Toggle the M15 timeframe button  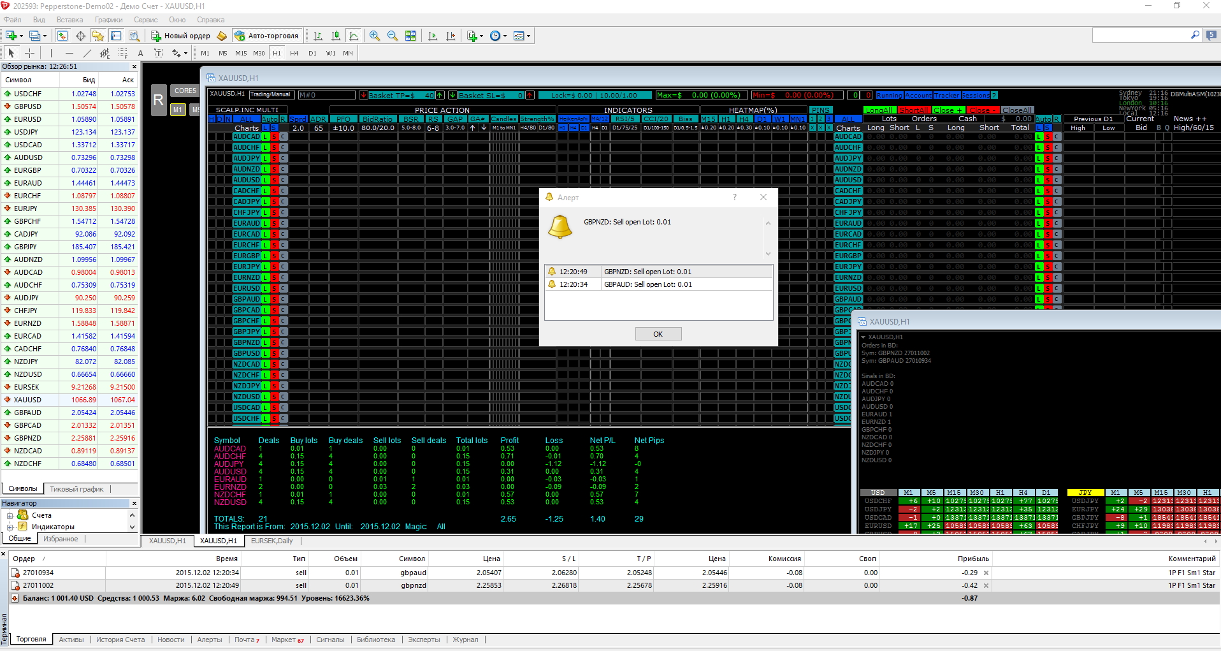click(241, 53)
